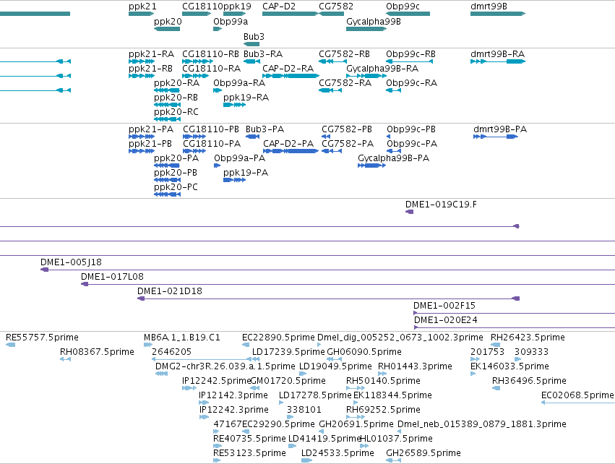
Task: Select EST MB6A.1_1.B19.C1
Action: point(148,345)
